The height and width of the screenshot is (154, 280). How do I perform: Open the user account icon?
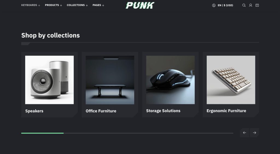coord(250,5)
